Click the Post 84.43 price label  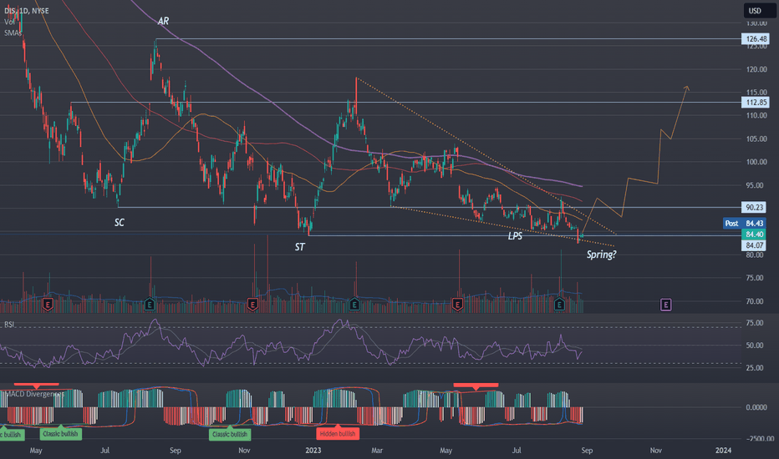pos(744,224)
